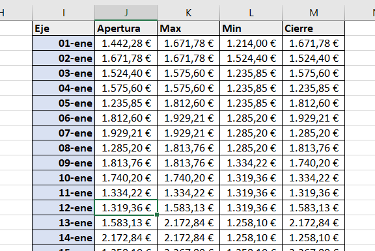Click Apertura value 1.740,20 € for 10-ene
375x251 pixels.
pyautogui.click(x=126, y=178)
